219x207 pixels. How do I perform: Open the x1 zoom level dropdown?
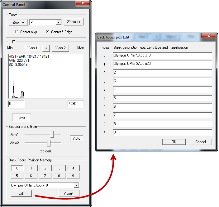[58, 22]
